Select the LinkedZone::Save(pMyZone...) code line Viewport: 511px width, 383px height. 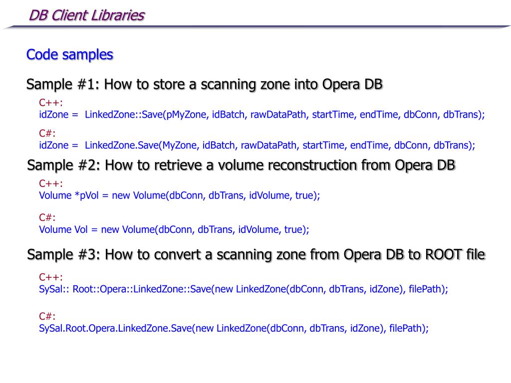pyautogui.click(x=262, y=115)
